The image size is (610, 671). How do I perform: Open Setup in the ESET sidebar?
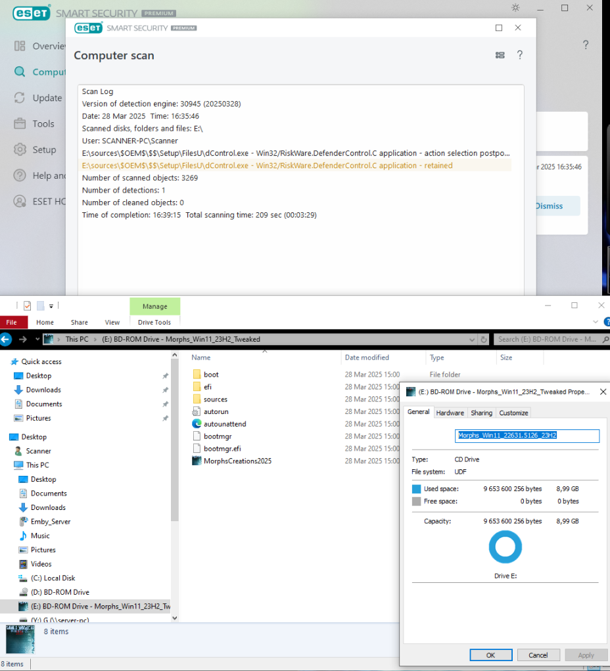click(35, 150)
